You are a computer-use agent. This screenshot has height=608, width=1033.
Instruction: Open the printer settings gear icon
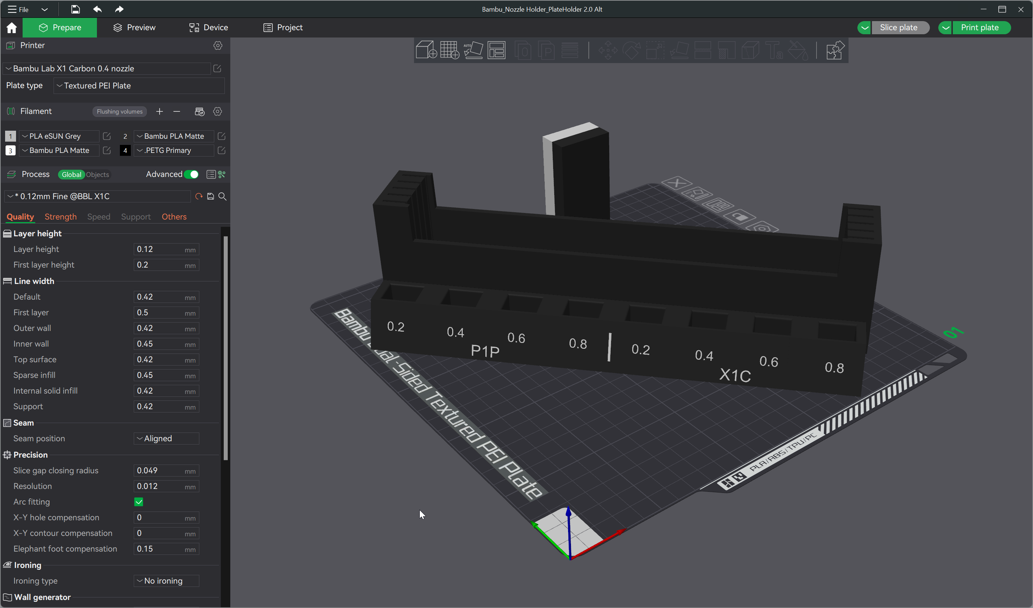tap(218, 46)
